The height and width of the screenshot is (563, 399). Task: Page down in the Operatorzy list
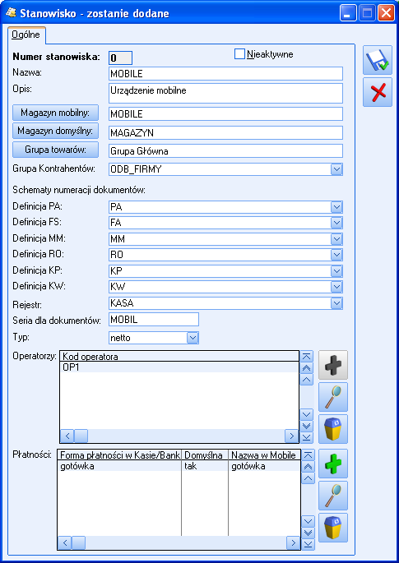tap(306, 426)
